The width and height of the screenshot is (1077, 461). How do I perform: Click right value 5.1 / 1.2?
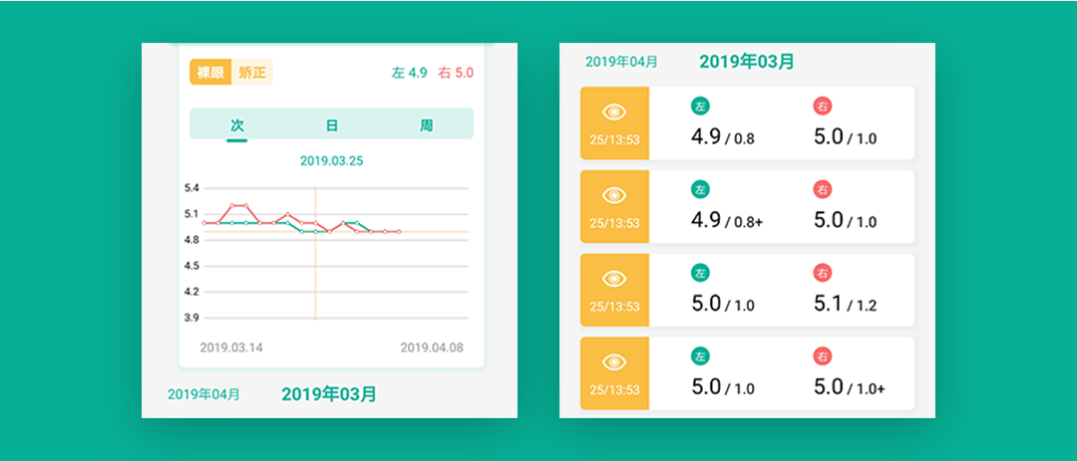point(846,304)
